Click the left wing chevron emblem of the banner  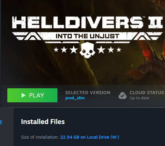click(x=27, y=36)
